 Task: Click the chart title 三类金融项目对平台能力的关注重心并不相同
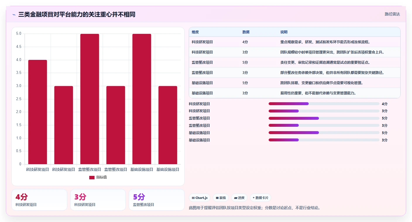(77, 14)
